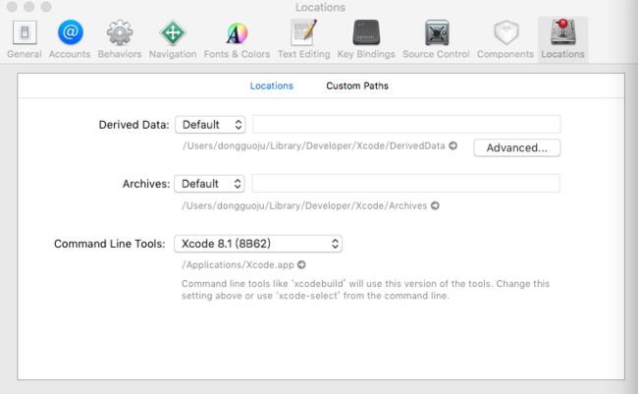The height and width of the screenshot is (394, 638).
Task: Select the Locations toolbar icon
Action: click(562, 39)
